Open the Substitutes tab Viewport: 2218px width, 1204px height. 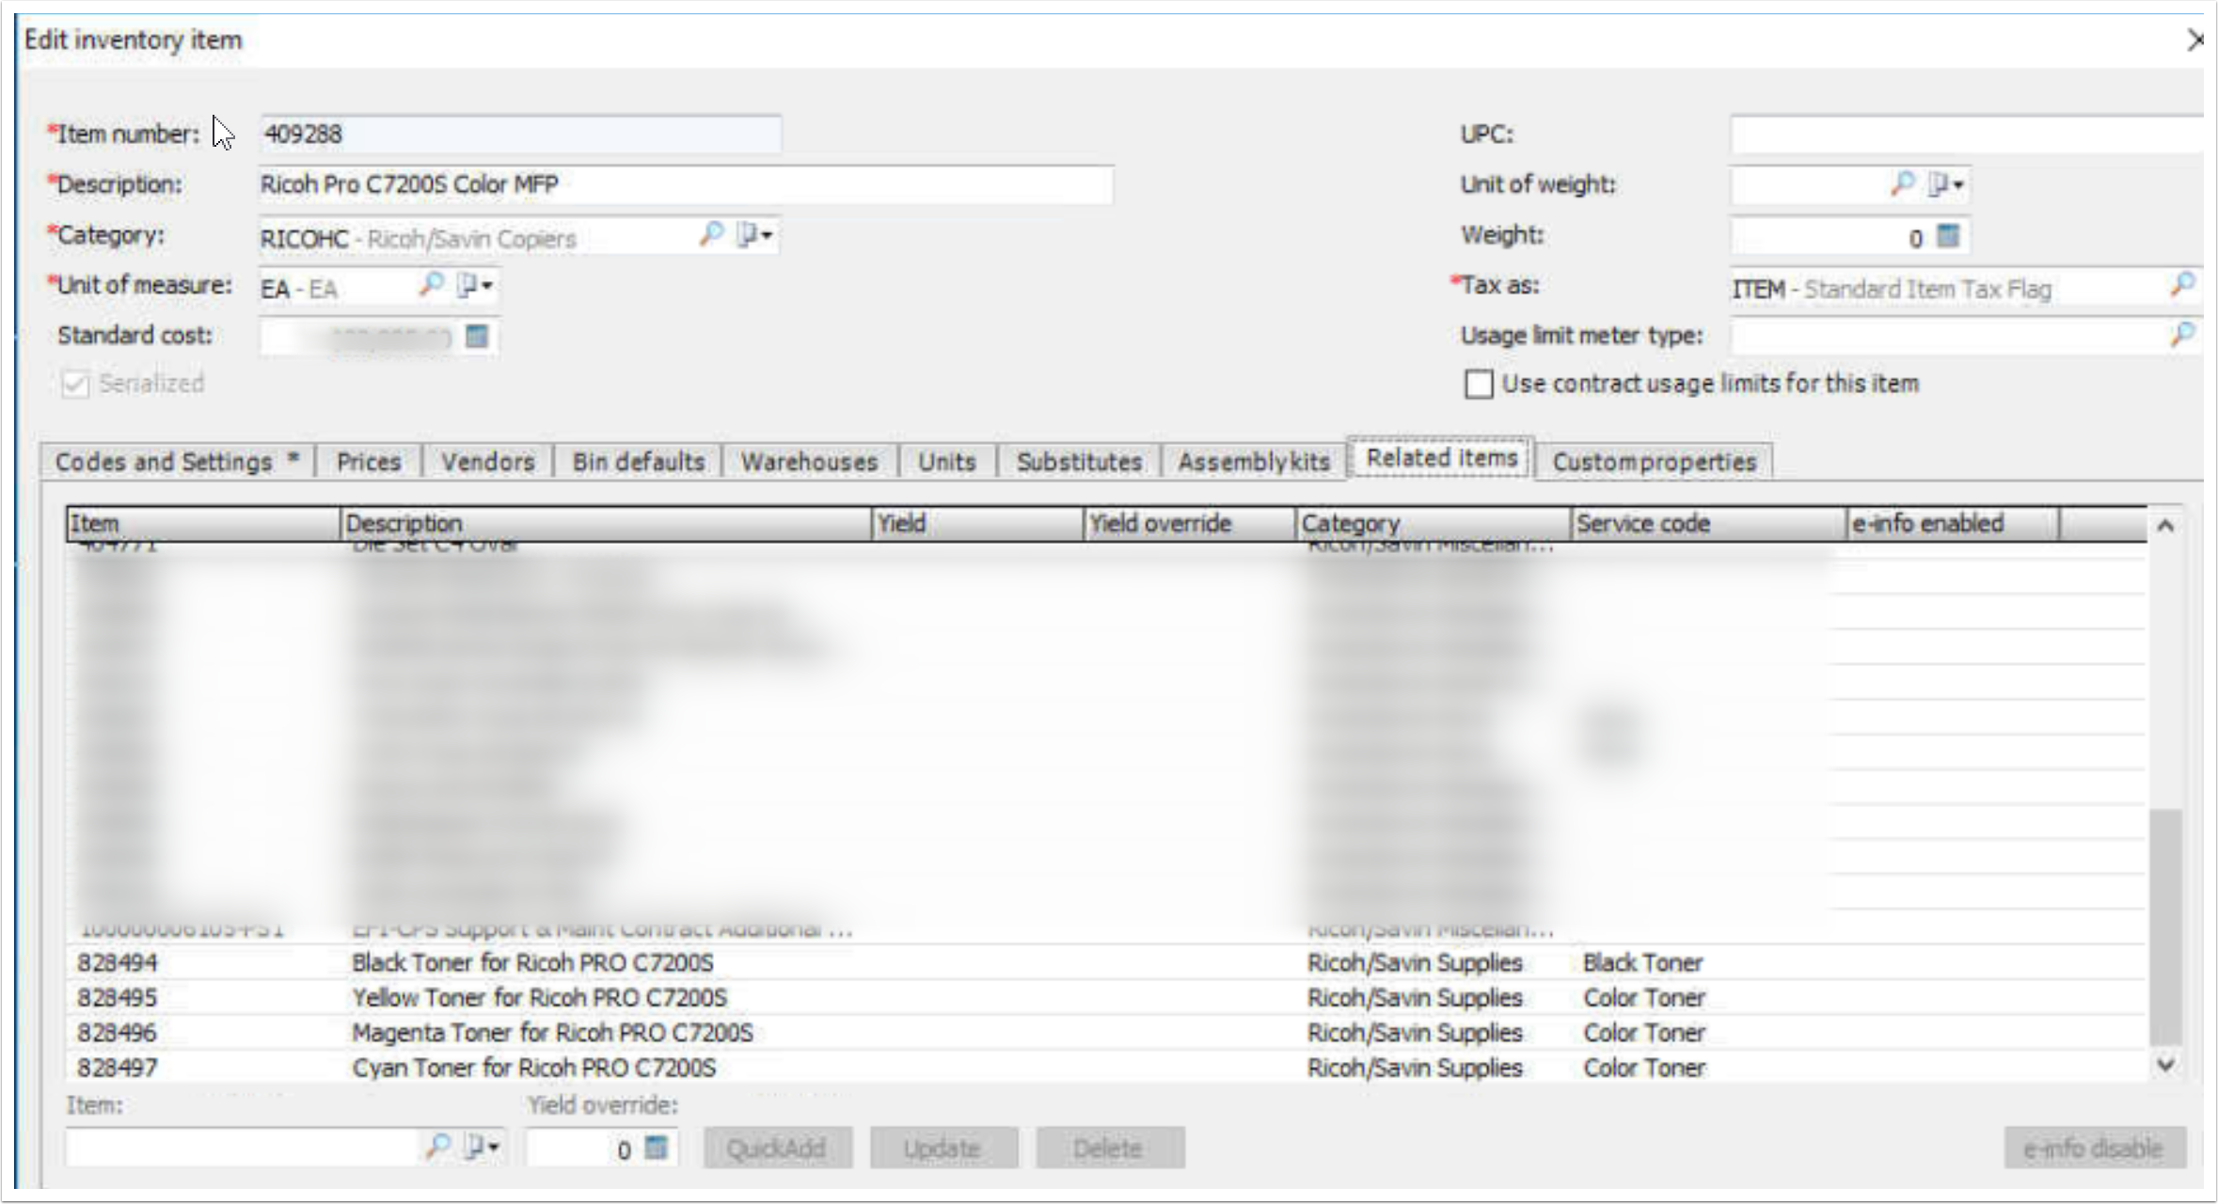tap(1079, 462)
